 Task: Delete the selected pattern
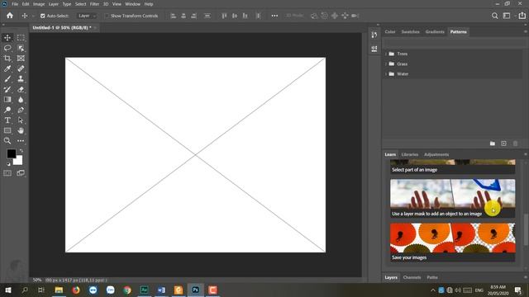(515, 144)
